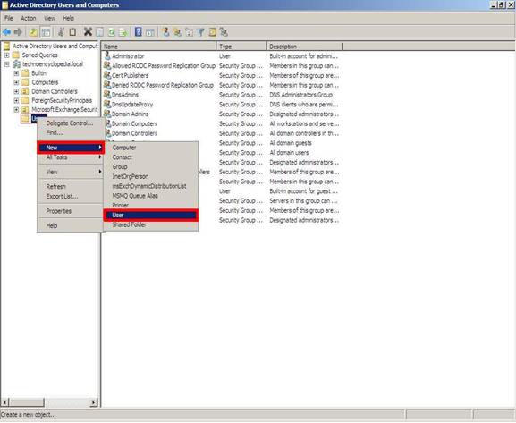Toggle the Show/Hide Console Tree icon
This screenshot has height=423, width=516.
(46, 32)
